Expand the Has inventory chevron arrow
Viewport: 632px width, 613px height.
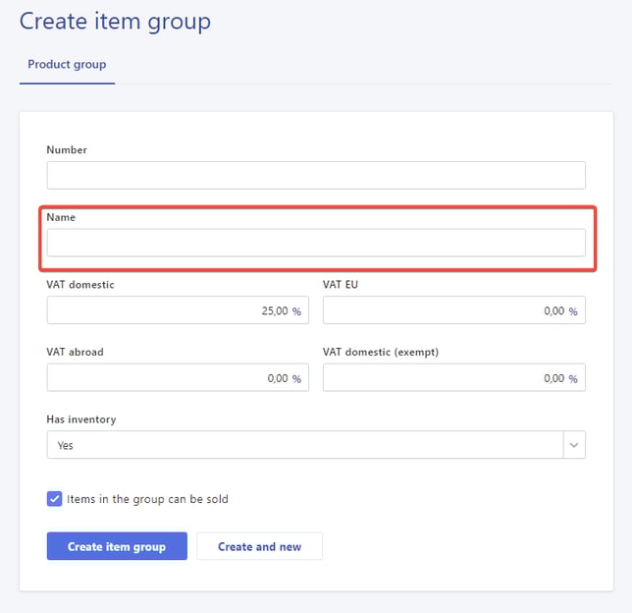pos(573,445)
